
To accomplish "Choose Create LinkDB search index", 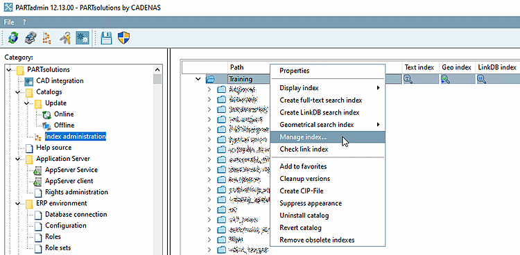I will [x=328, y=112].
